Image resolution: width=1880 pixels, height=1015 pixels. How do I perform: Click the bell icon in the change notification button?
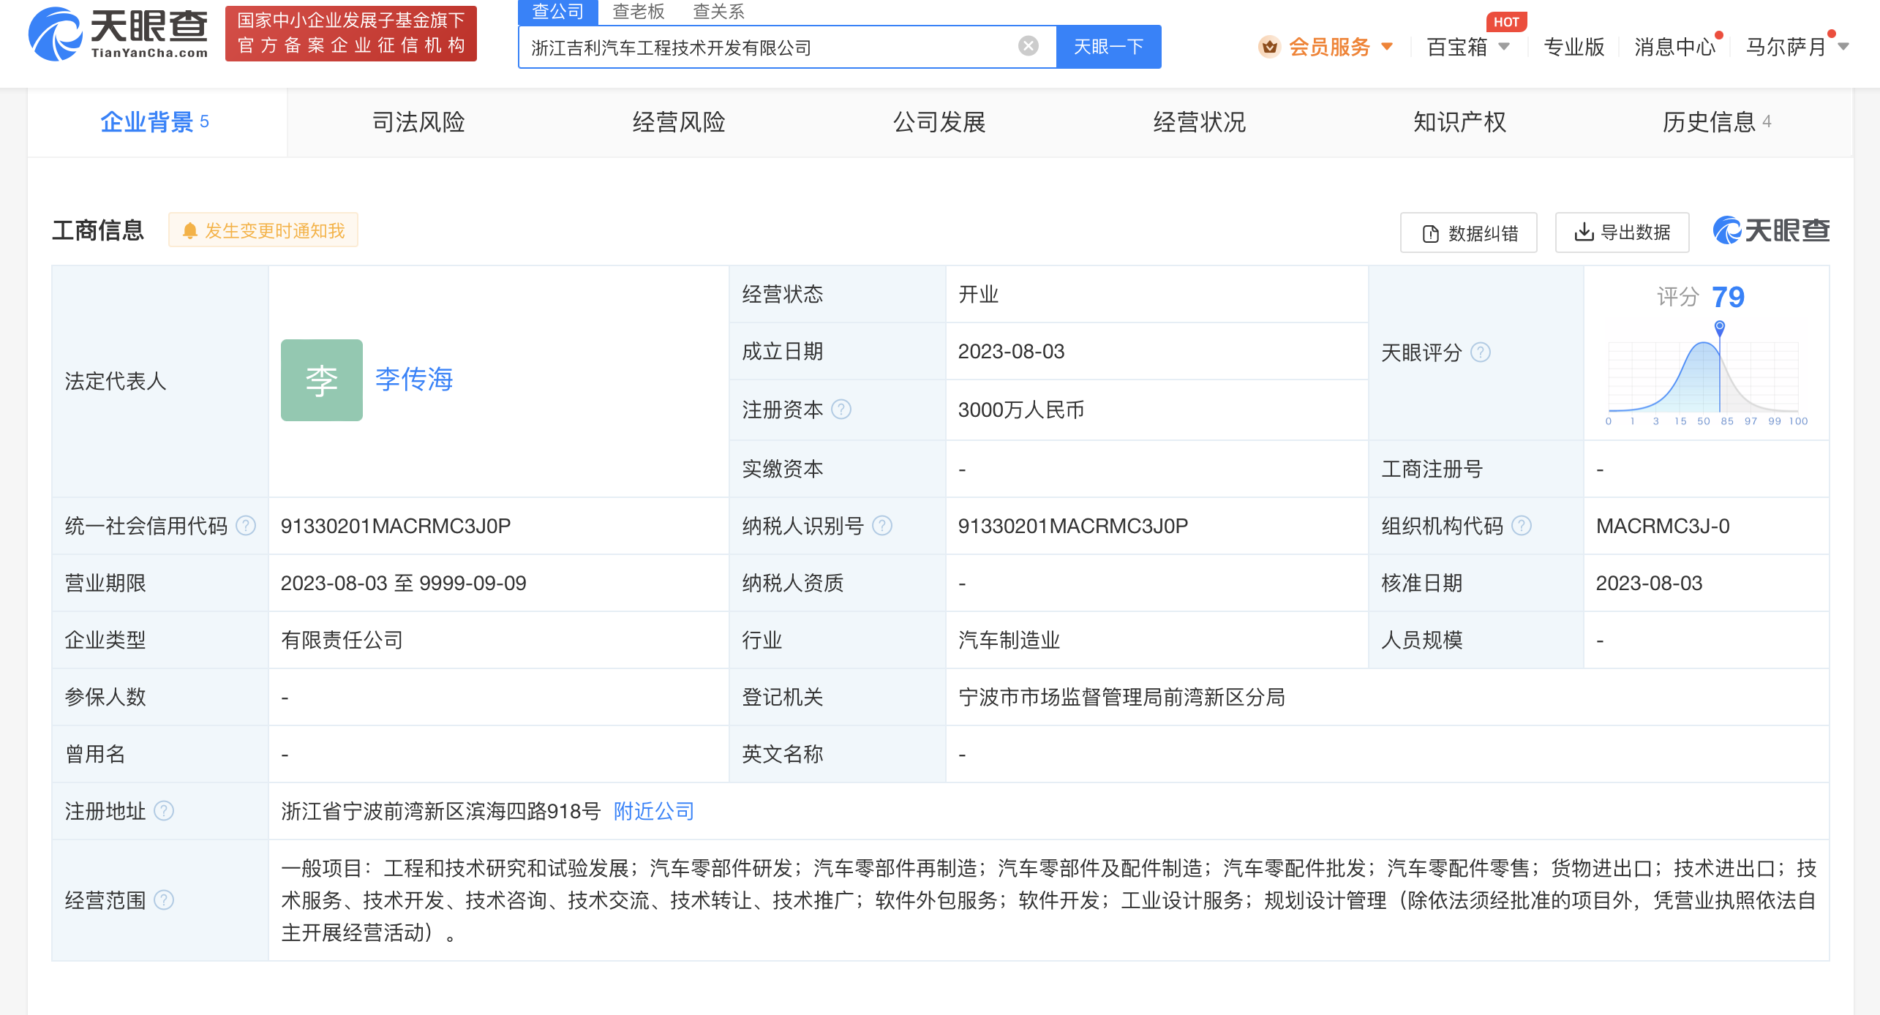(190, 231)
